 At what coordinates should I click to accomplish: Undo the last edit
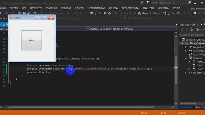click(x=35, y=13)
